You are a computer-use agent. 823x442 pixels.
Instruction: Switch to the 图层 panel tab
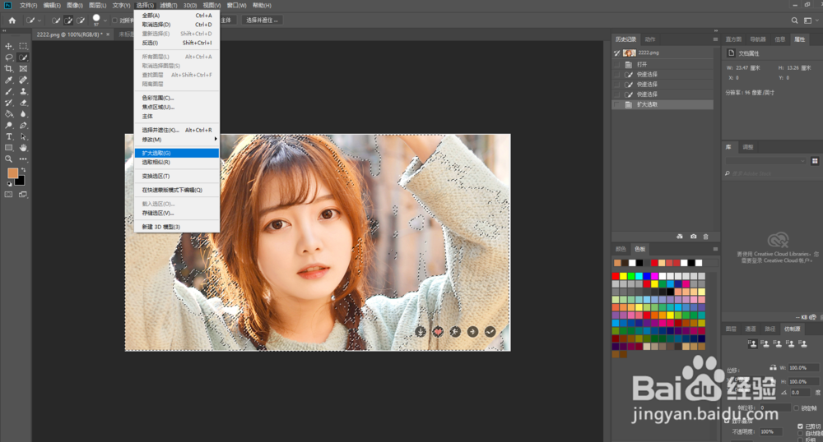(x=731, y=329)
